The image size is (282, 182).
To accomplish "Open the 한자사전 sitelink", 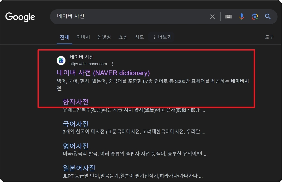I will coord(76,102).
